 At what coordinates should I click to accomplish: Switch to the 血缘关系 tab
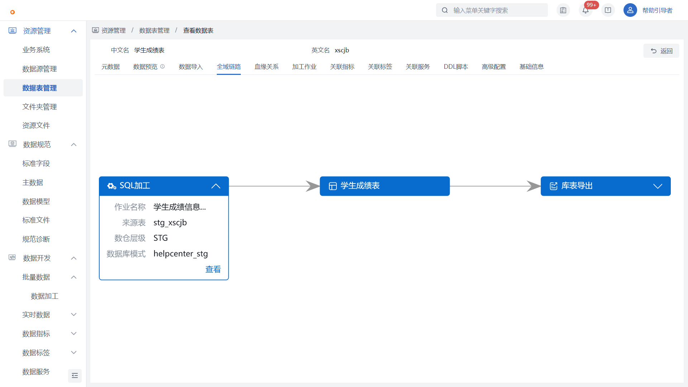coord(266,67)
